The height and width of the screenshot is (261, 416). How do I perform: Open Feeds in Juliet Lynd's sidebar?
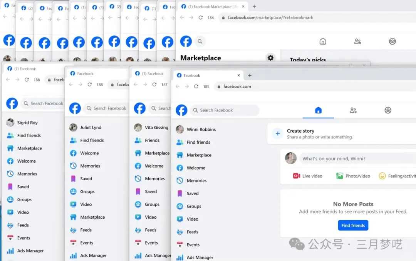[81, 230]
